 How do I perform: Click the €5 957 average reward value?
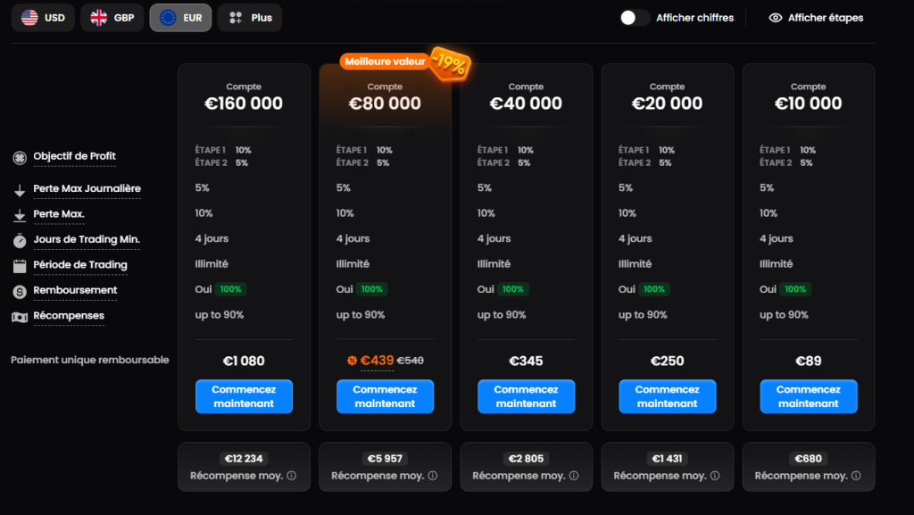(385, 459)
